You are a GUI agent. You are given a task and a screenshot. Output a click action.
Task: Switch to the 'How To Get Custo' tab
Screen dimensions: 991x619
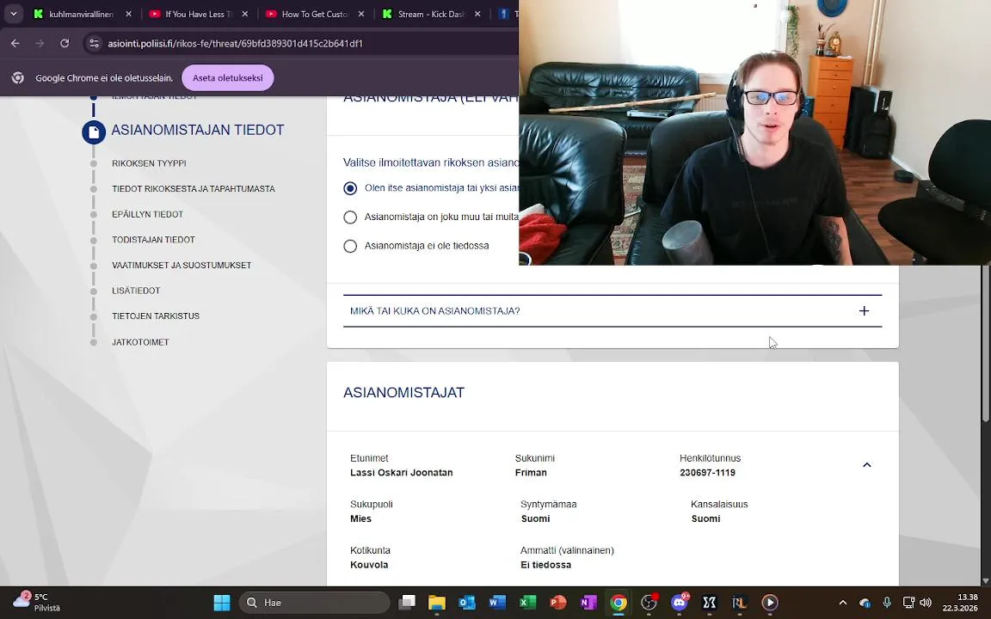click(x=315, y=14)
